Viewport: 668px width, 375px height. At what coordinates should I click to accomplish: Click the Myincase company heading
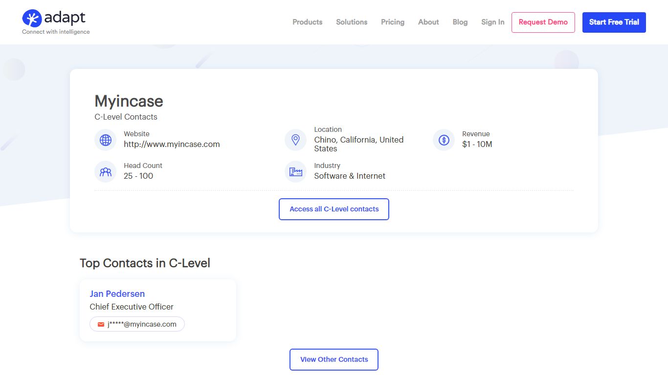coord(129,101)
